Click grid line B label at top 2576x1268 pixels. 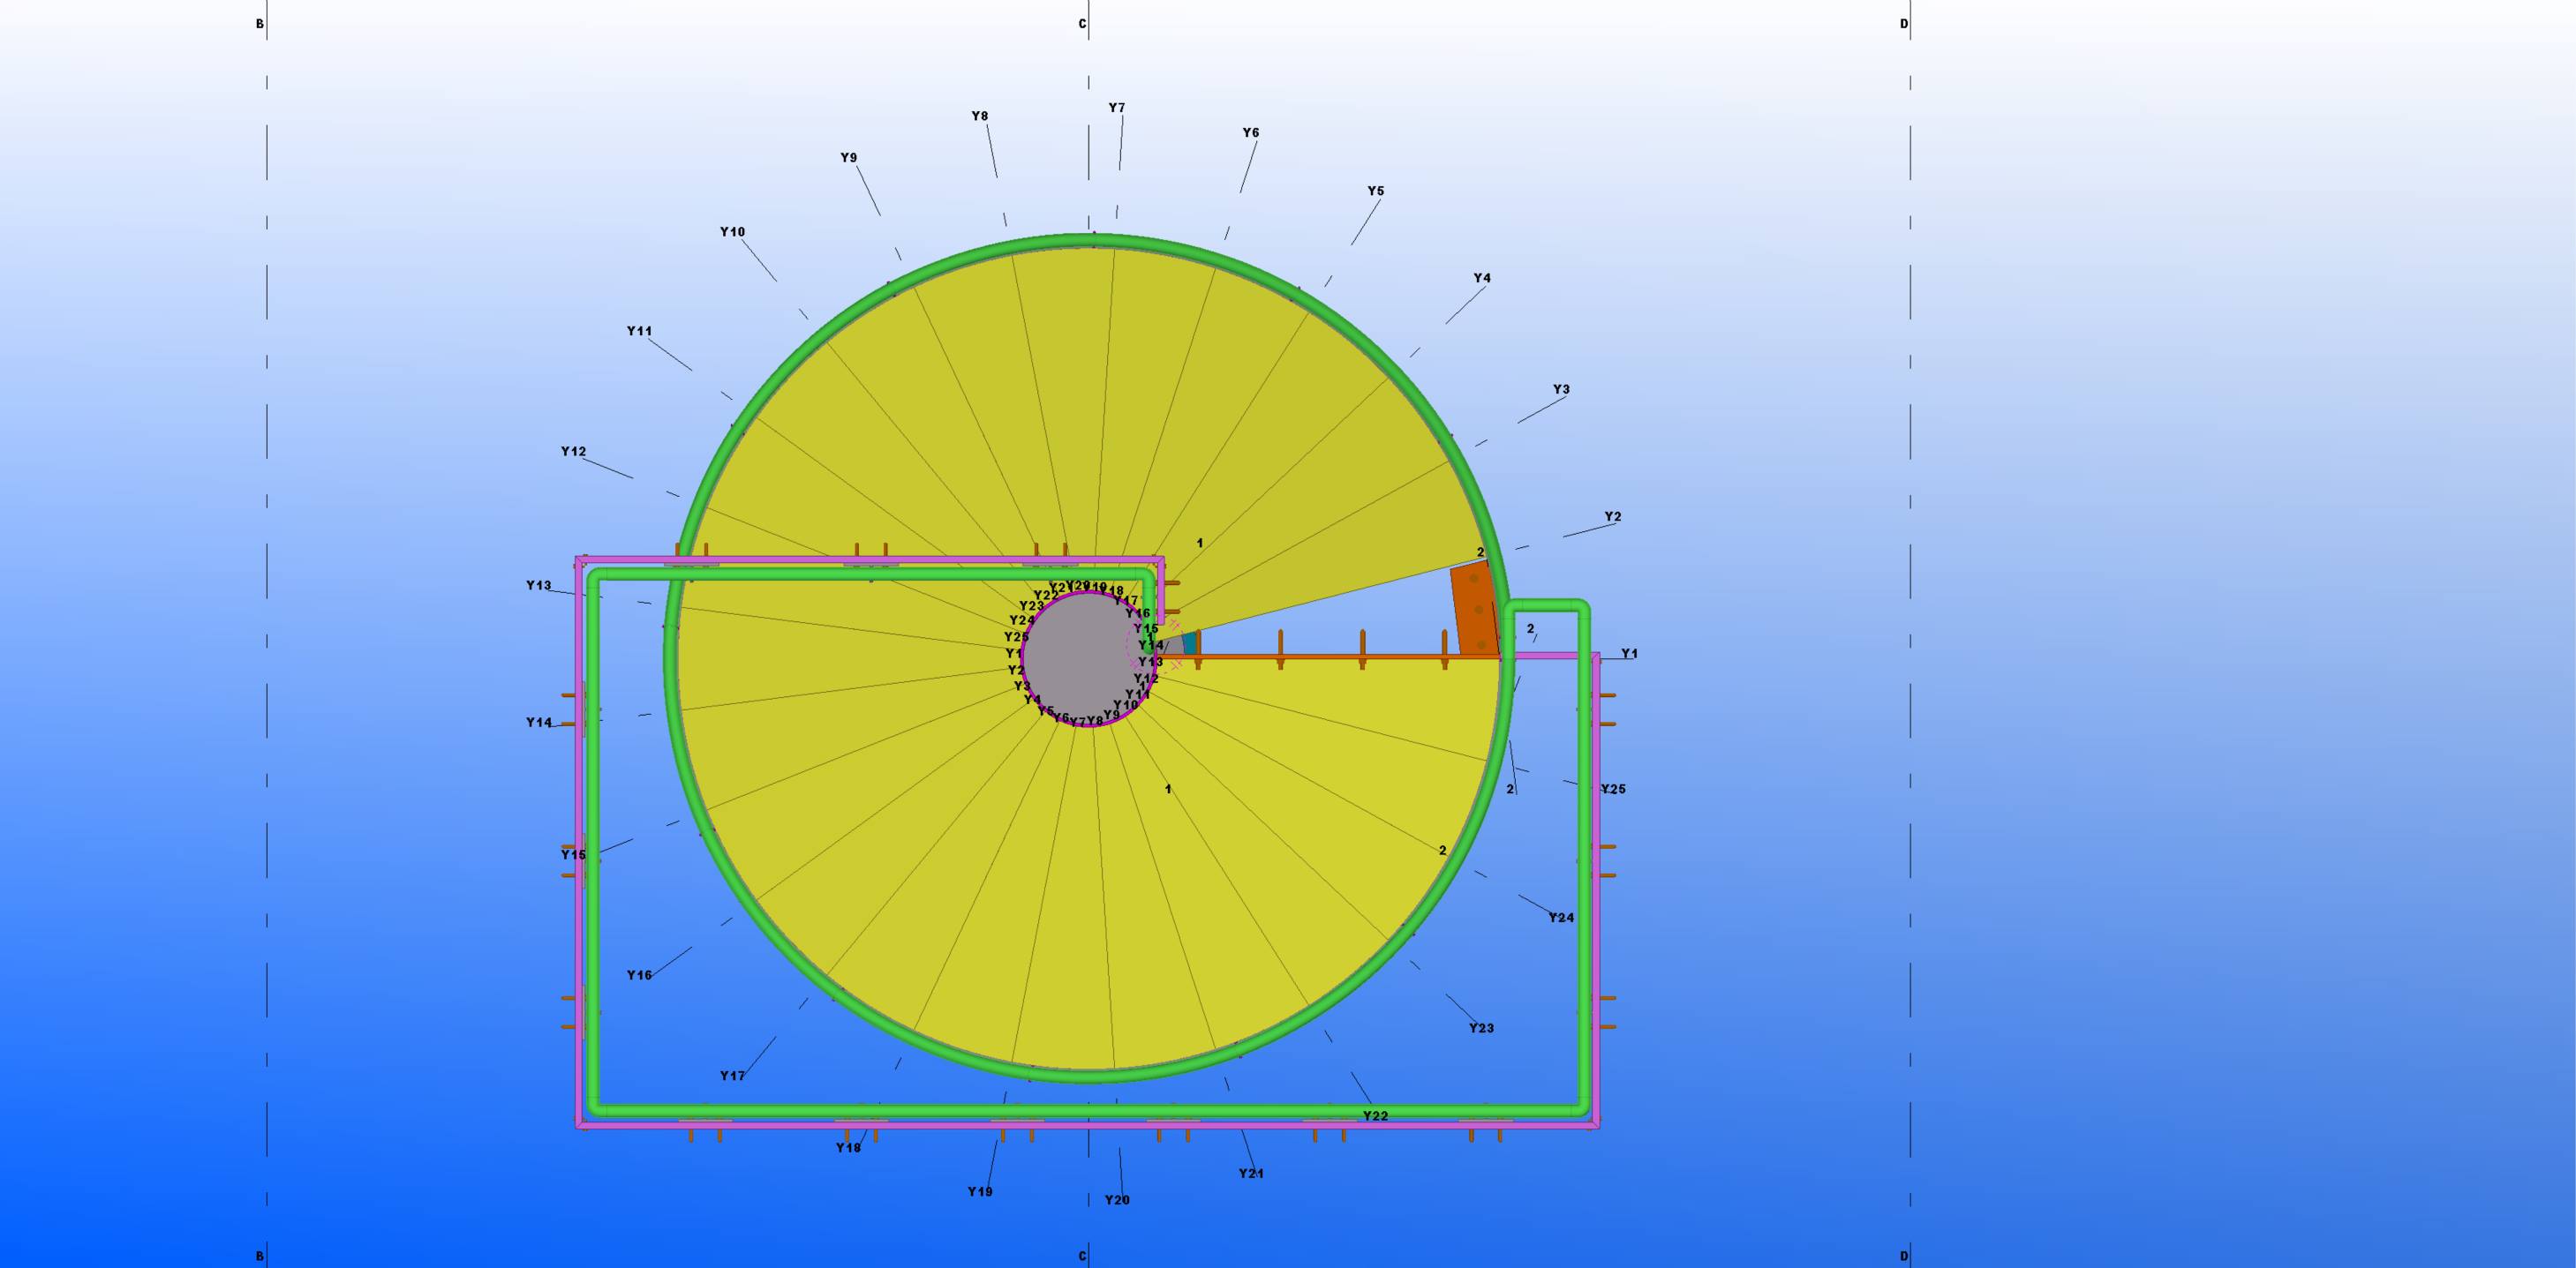pos(260,24)
